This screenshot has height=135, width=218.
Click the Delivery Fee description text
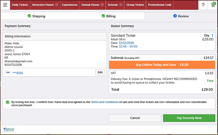click(154, 81)
